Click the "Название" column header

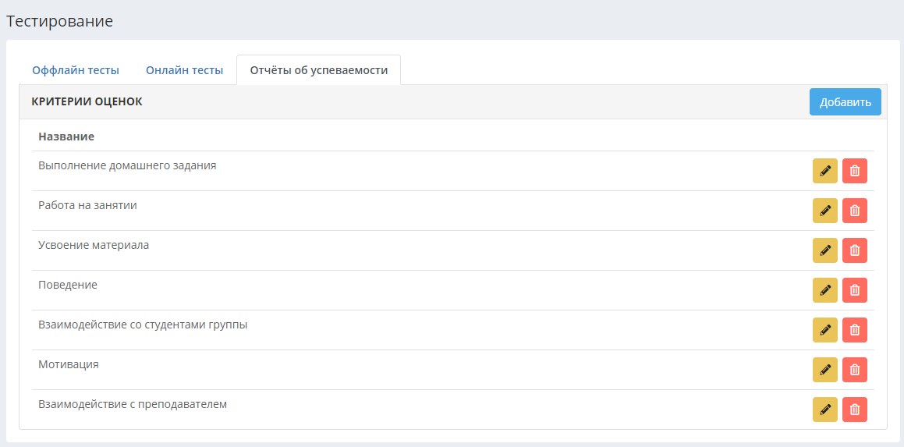pos(66,137)
